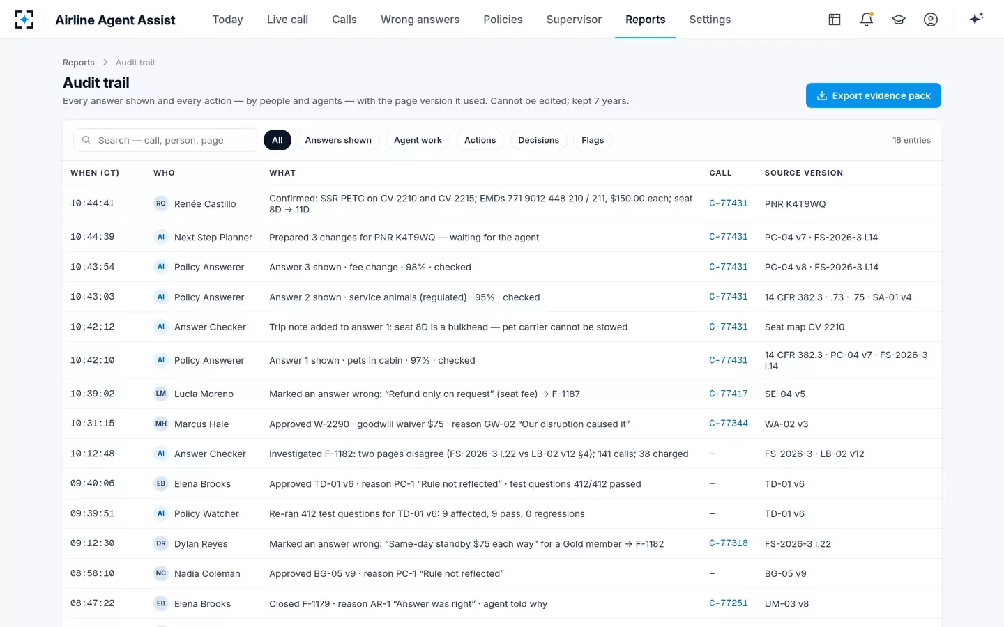1004x627 pixels.
Task: Open call C-77344 link
Action: (729, 424)
